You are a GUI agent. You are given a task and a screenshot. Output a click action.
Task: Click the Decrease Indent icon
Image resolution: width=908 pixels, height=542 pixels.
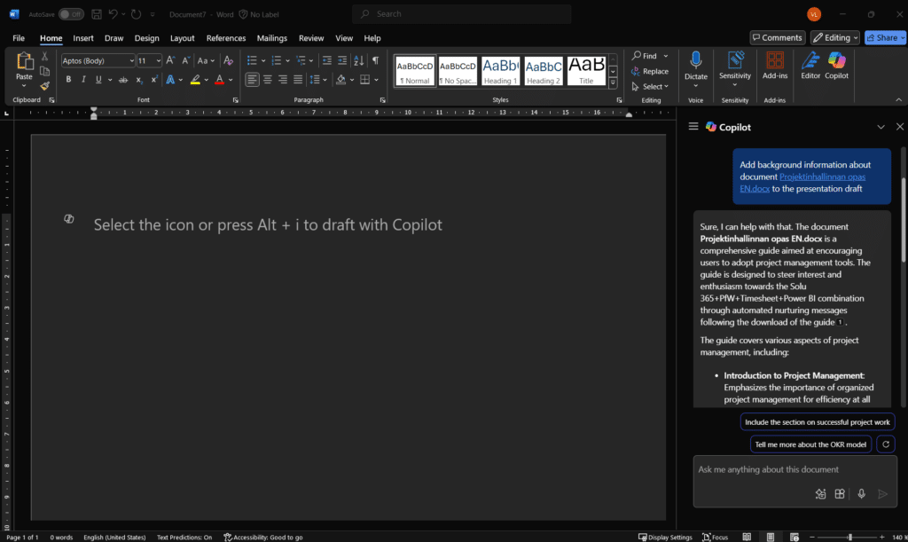(x=327, y=61)
